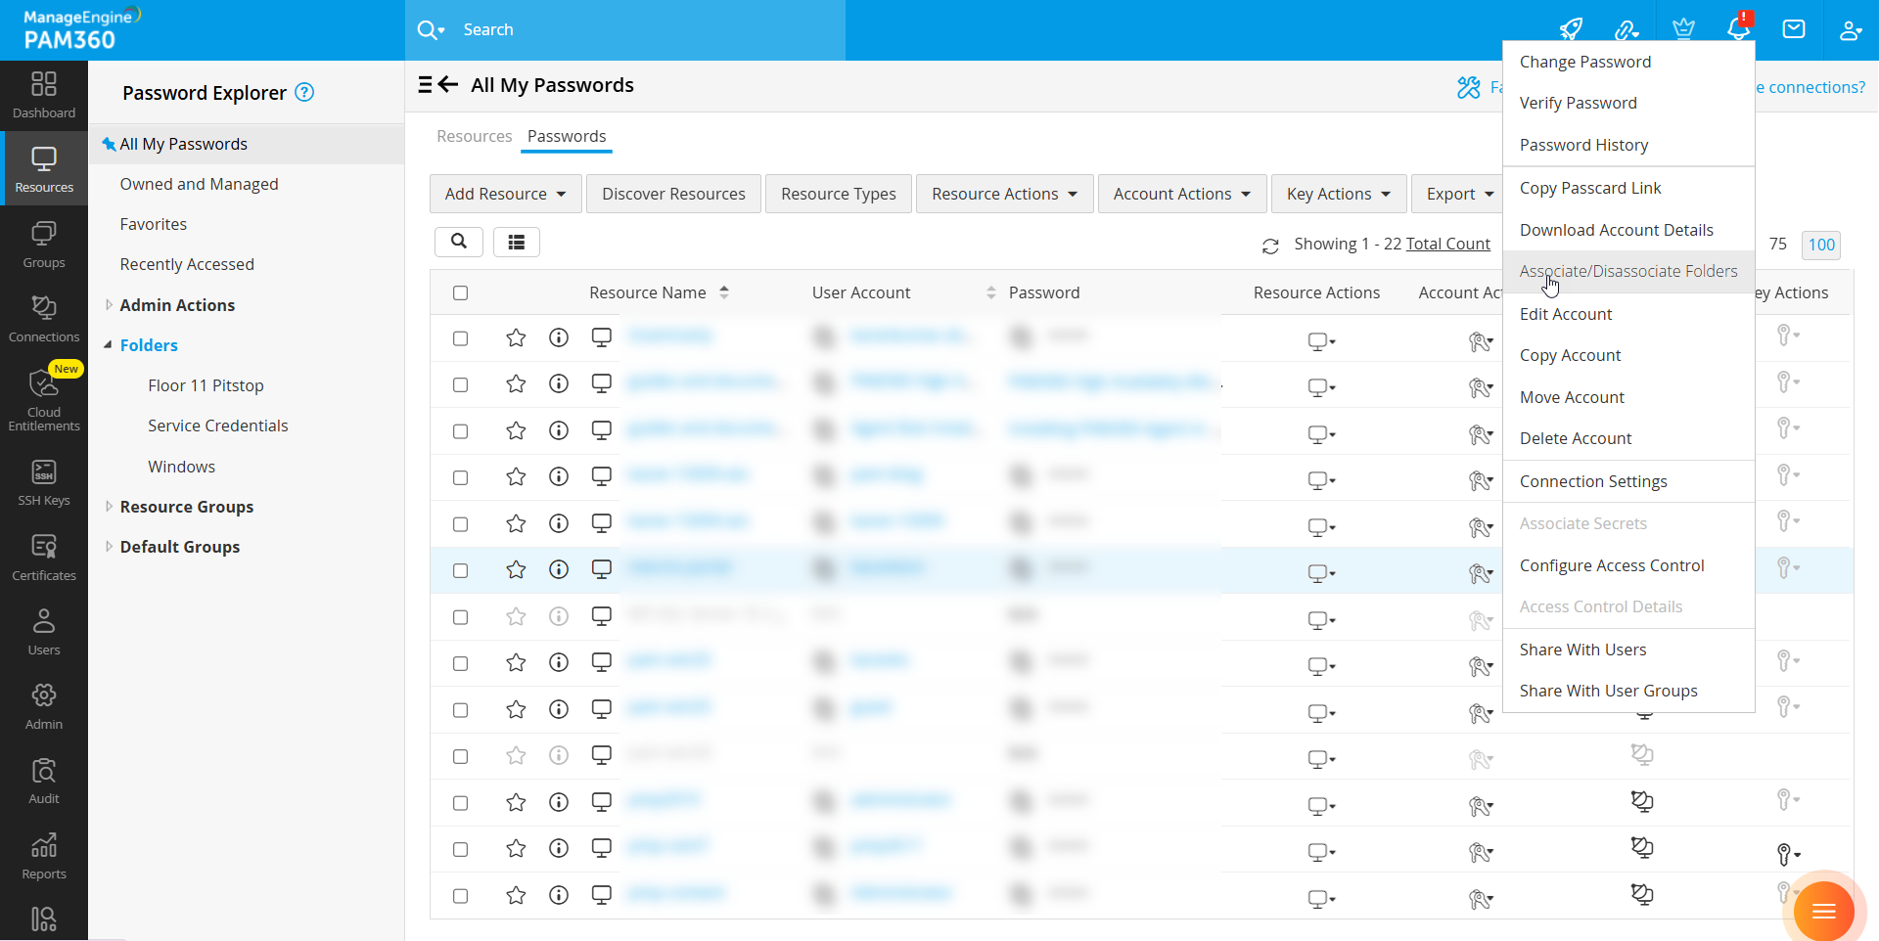The image size is (1879, 941).
Task: Show info for the first row
Action: 559,337
